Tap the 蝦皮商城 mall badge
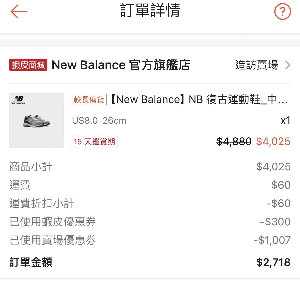300x282 pixels. point(28,65)
